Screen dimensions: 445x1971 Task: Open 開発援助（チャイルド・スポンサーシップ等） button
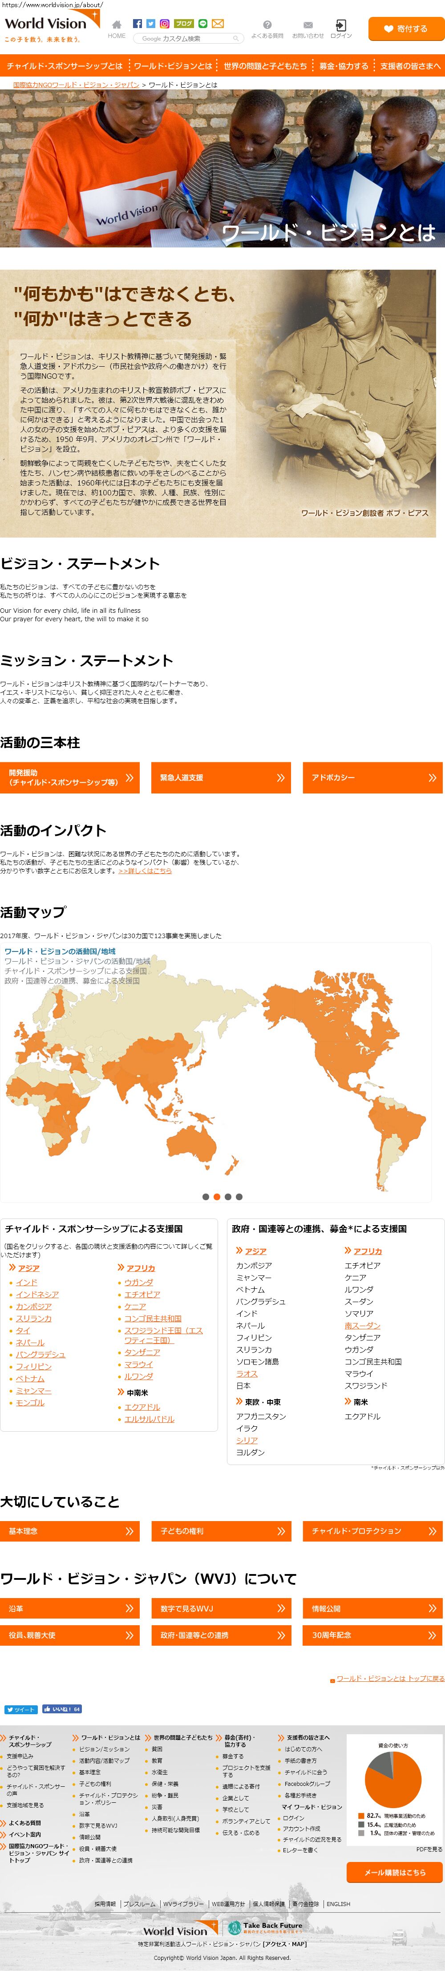pyautogui.click(x=69, y=777)
